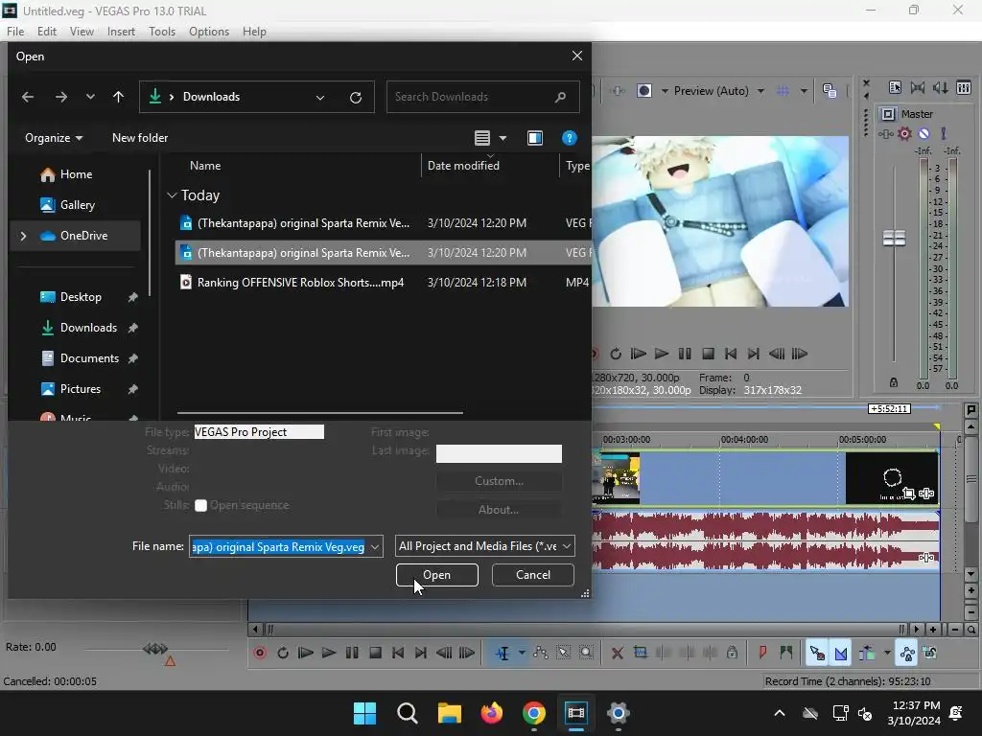
Task: Toggle Loop Playback in bottom transport bar
Action: click(283, 653)
